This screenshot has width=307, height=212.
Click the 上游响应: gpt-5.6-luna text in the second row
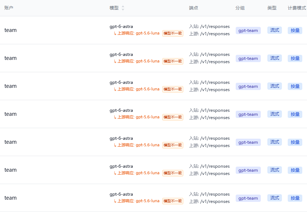pos(138,61)
